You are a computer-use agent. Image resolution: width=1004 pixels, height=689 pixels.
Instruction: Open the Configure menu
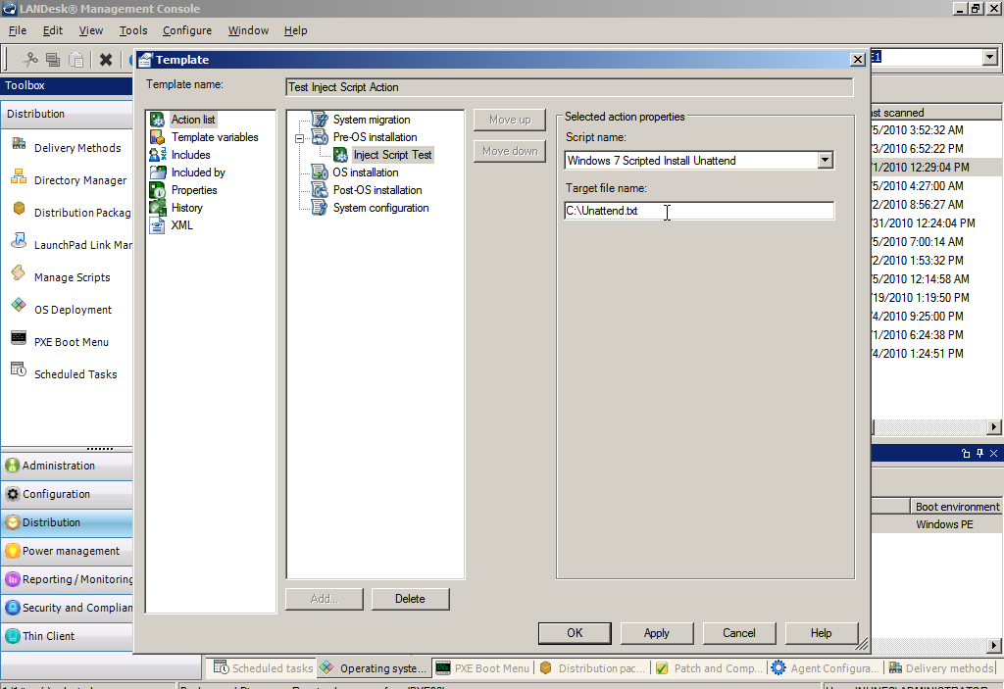click(x=186, y=30)
